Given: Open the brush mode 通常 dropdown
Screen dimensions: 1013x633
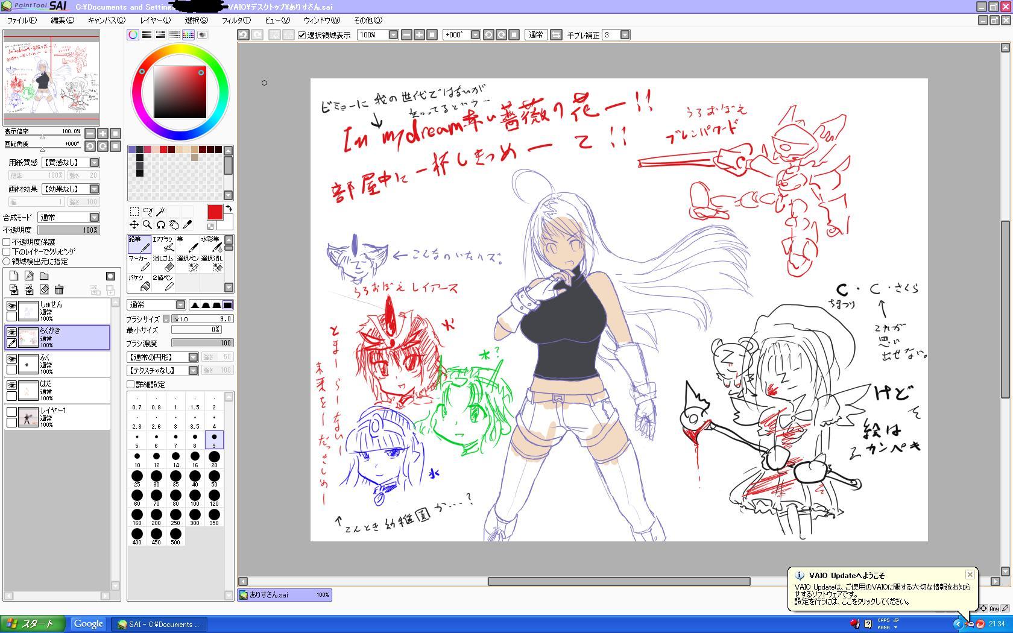Looking at the screenshot, I should (156, 305).
